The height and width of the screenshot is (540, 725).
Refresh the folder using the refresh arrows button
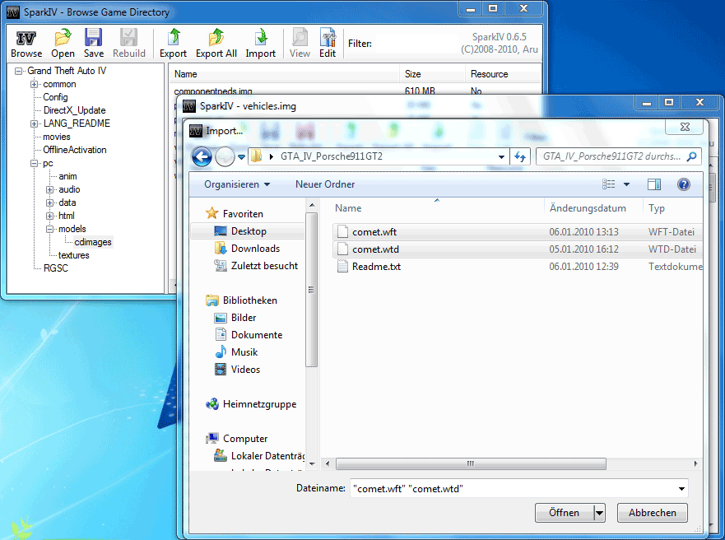point(520,156)
